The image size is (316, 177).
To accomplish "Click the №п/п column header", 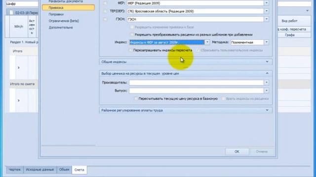I will [19, 27].
